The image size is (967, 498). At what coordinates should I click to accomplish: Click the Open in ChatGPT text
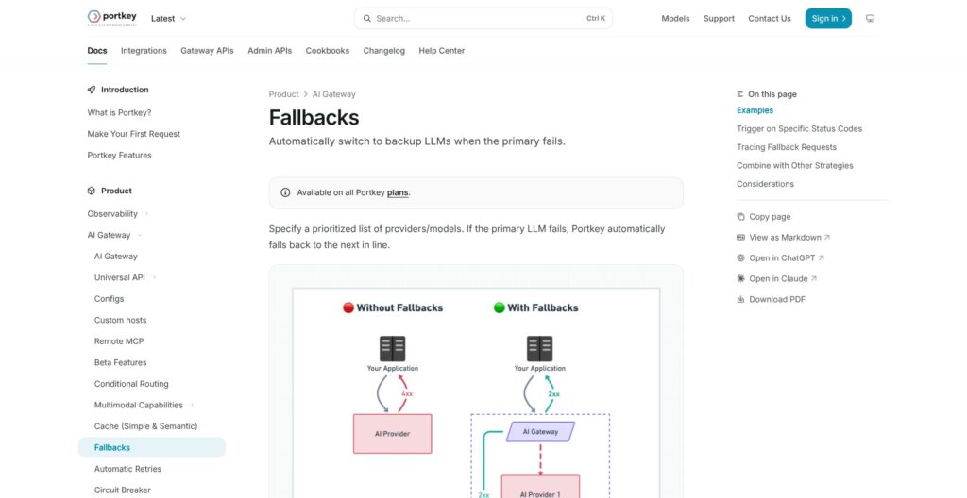pyautogui.click(x=782, y=258)
